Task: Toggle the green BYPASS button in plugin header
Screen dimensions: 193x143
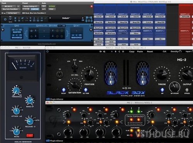Action: (x=52, y=6)
